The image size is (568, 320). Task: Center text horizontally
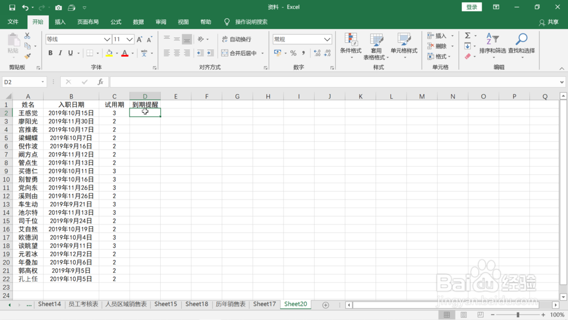pyautogui.click(x=177, y=53)
